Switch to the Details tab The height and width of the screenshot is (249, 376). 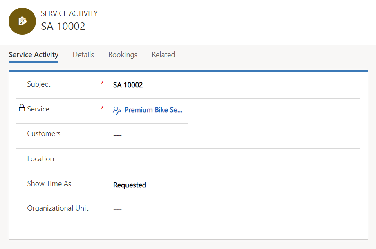click(x=83, y=54)
